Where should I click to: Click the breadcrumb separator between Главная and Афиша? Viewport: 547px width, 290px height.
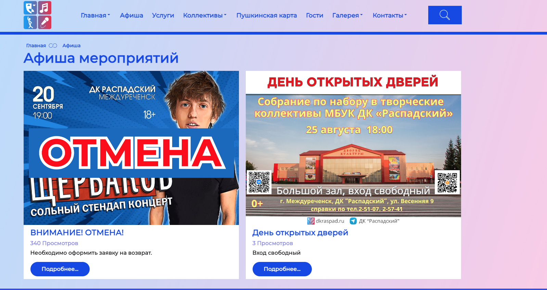[53, 46]
